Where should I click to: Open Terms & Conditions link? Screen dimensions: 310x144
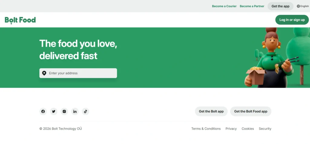(x=206, y=129)
